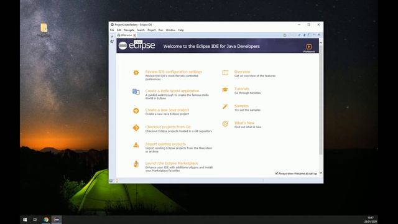Open the Windows Start menu

[x=25, y=220]
